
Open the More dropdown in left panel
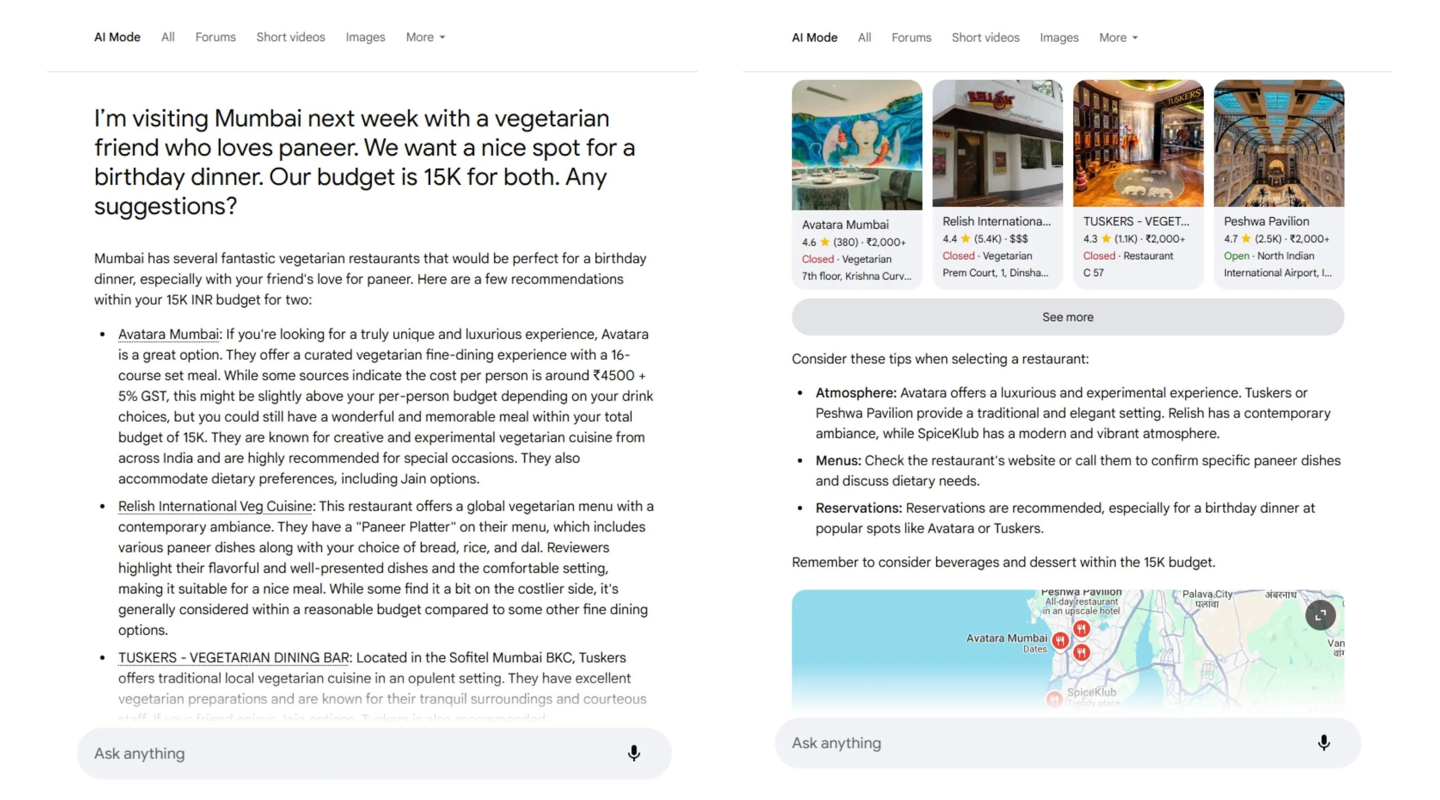426,37
